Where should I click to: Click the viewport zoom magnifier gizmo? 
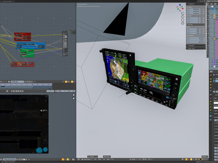tap(183, 14)
